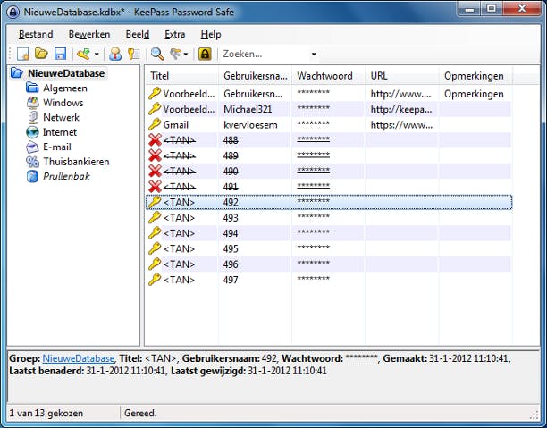Sort by the URL column header
The width and height of the screenshot is (547, 428).
[x=401, y=76]
